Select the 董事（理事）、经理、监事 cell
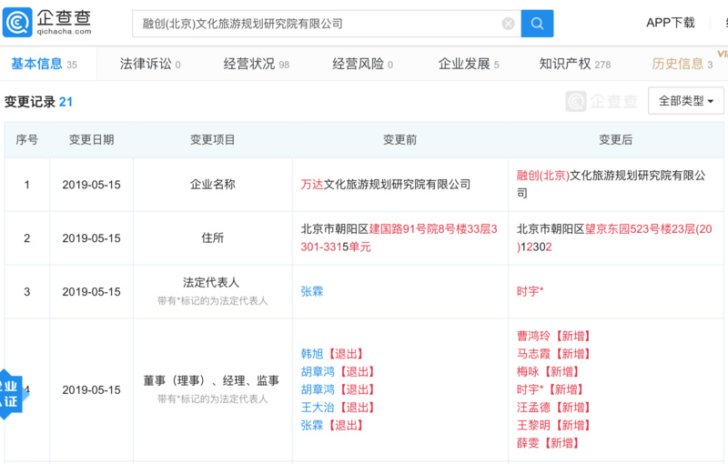The width and height of the screenshot is (728, 464). tap(213, 389)
